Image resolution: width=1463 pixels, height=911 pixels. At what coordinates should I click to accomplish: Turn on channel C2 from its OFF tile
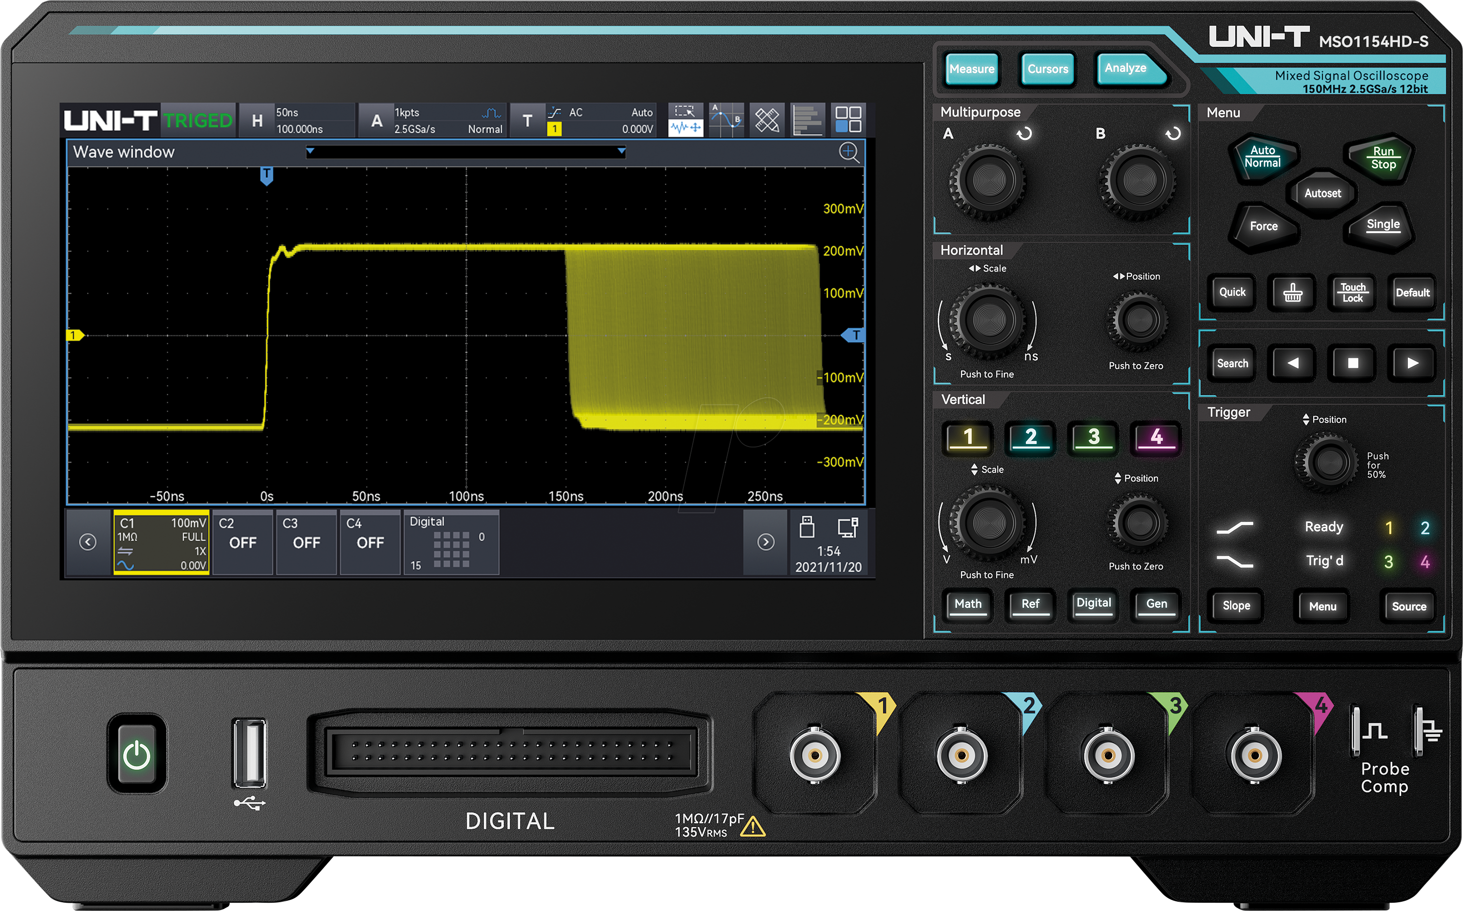tap(242, 542)
